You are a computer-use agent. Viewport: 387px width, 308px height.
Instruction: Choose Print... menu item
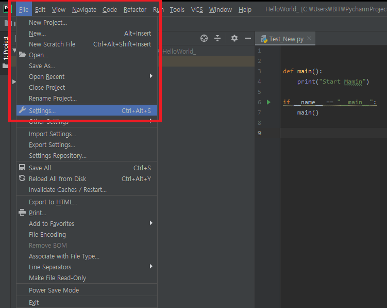point(87,213)
